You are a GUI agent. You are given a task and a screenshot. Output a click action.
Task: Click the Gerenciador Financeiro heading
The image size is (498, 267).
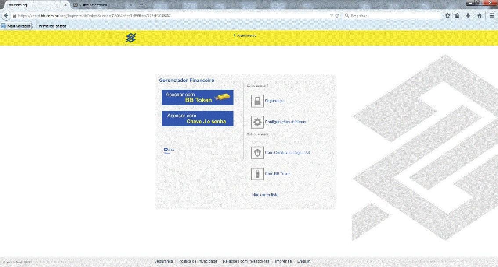[x=187, y=81]
